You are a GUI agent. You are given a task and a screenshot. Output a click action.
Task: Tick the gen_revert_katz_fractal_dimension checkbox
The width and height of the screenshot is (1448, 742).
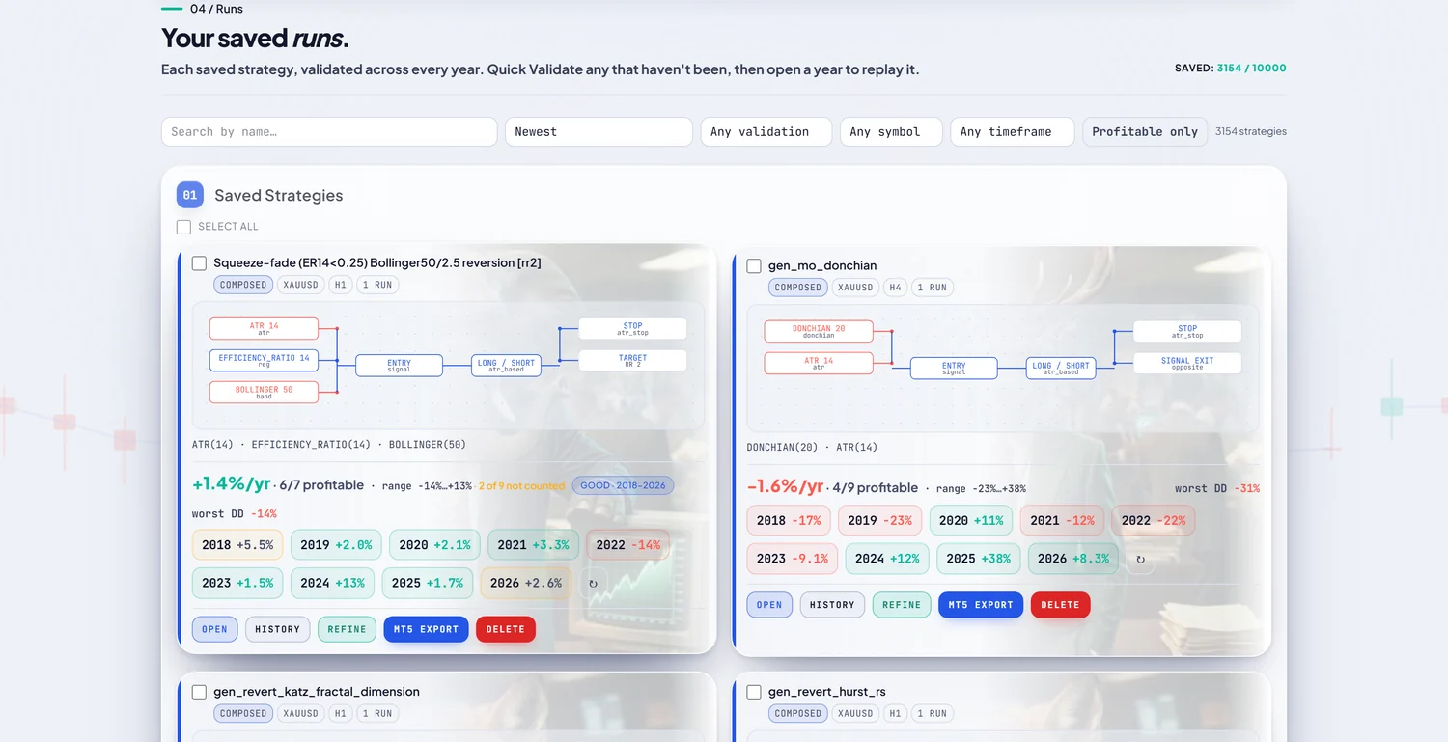[199, 692]
